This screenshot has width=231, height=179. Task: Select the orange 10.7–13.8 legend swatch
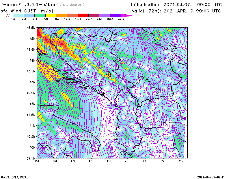coord(62,15)
